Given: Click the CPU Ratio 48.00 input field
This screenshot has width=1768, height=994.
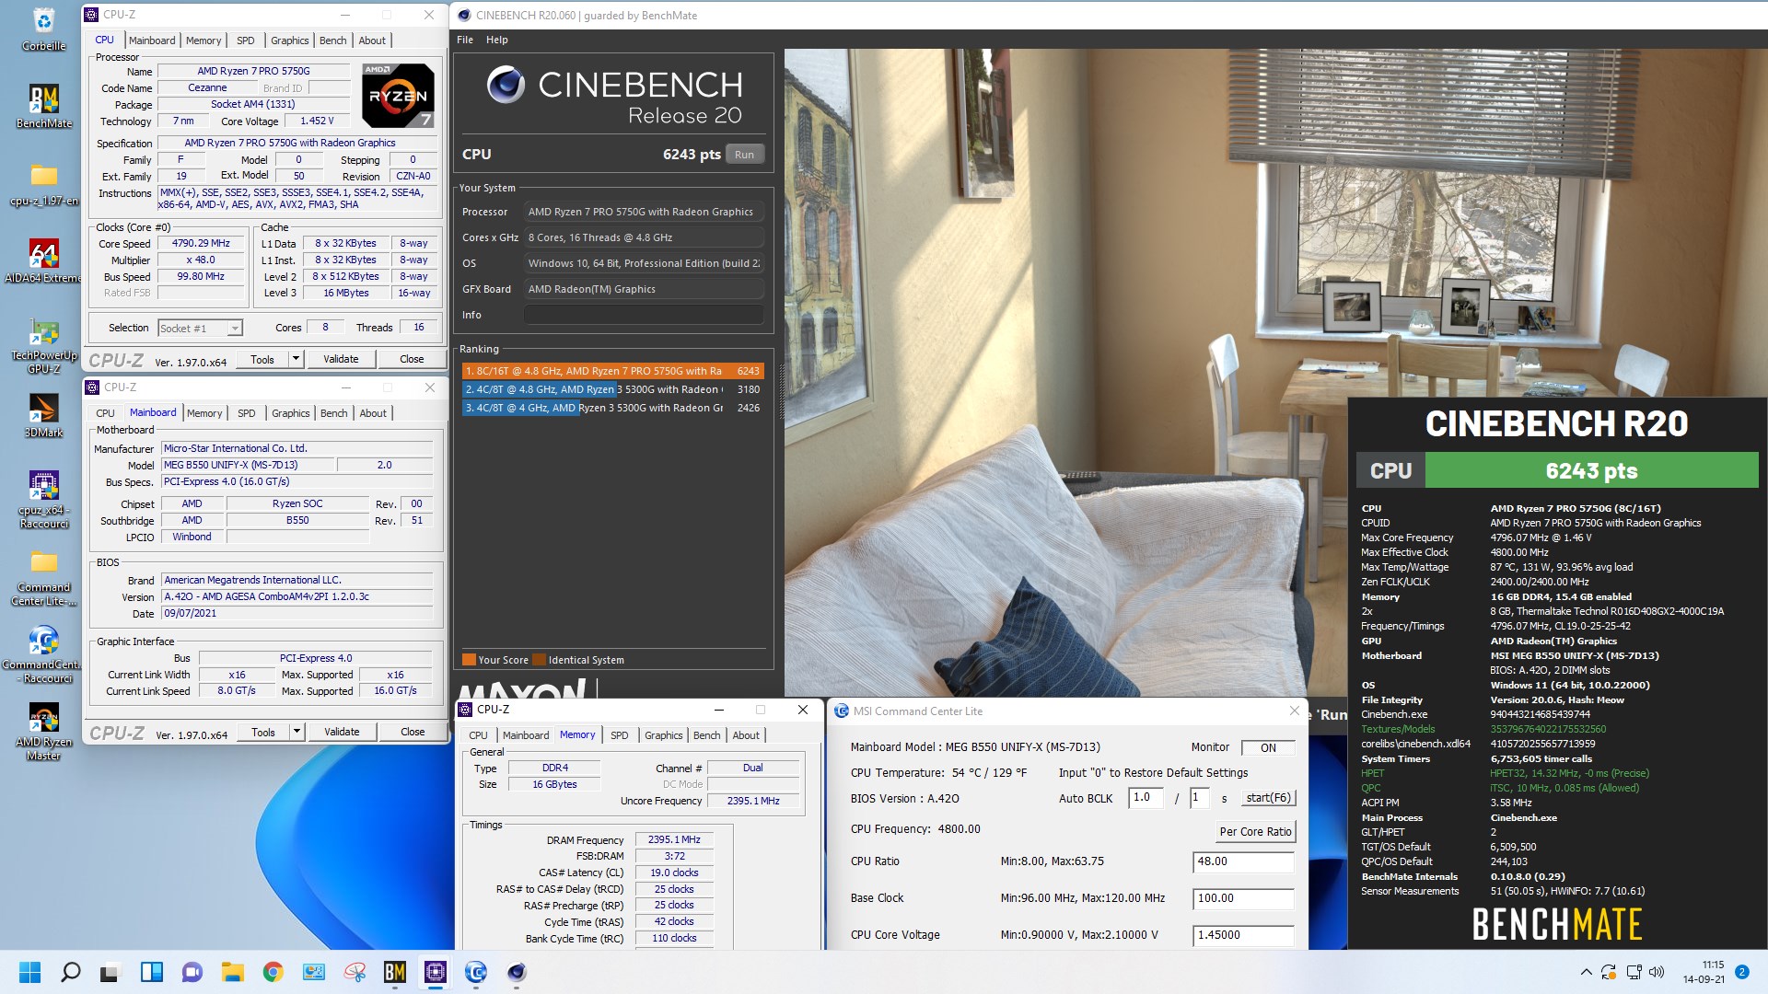Looking at the screenshot, I should pos(1243,861).
